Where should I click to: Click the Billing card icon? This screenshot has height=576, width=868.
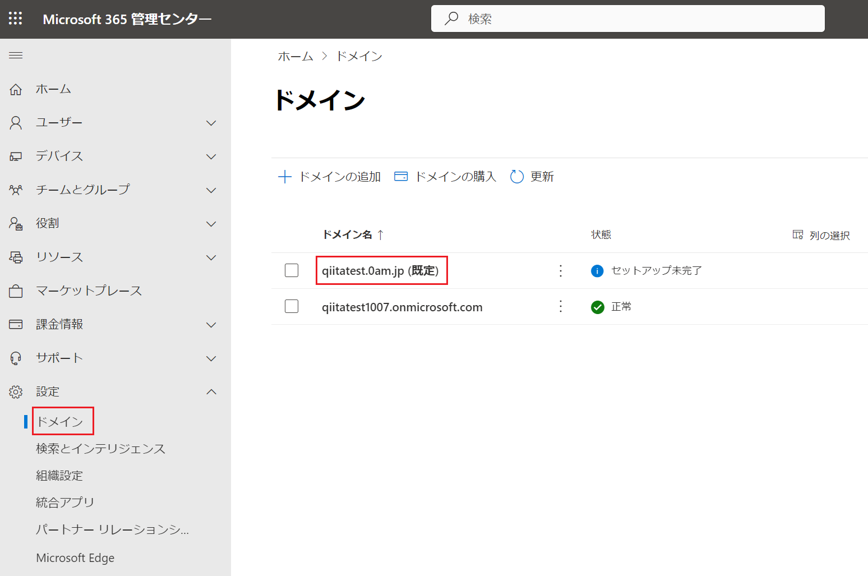(x=16, y=325)
